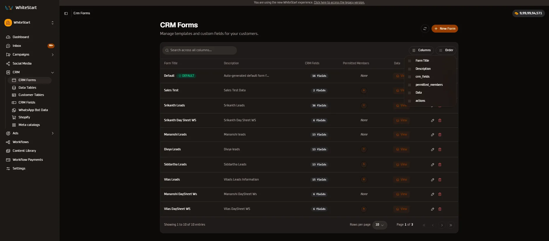Open the WhiteStart workspace switcher

point(29,23)
